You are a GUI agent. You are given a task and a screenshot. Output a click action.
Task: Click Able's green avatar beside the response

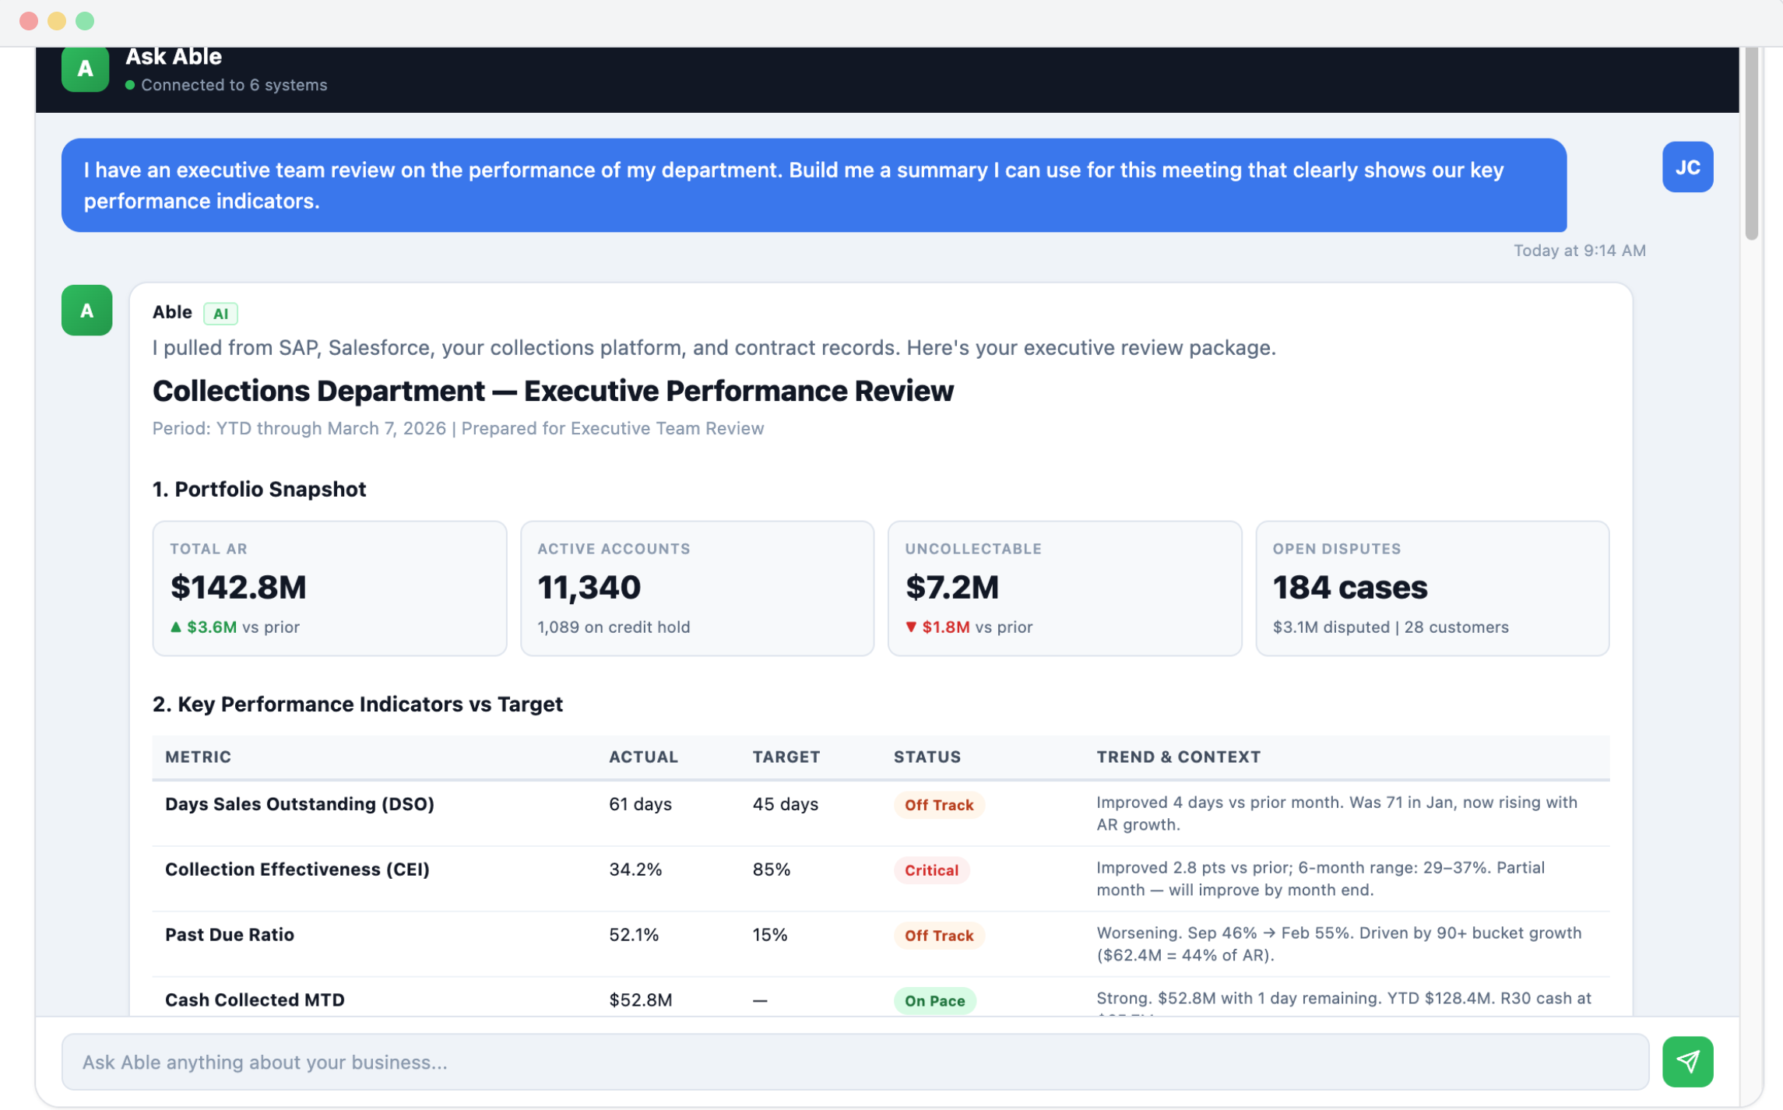(86, 311)
